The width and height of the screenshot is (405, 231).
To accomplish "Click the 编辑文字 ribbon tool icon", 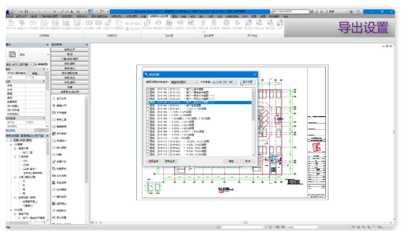I will pyautogui.click(x=22, y=23).
